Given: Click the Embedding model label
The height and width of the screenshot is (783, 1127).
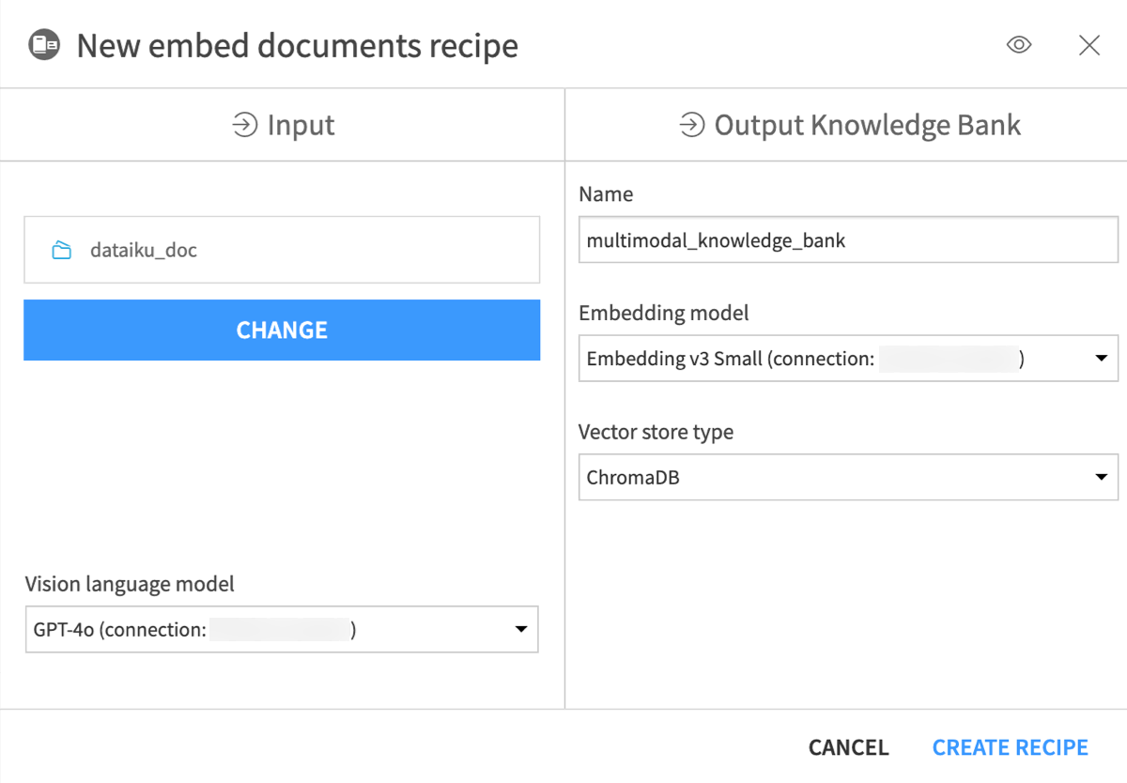Looking at the screenshot, I should (664, 313).
